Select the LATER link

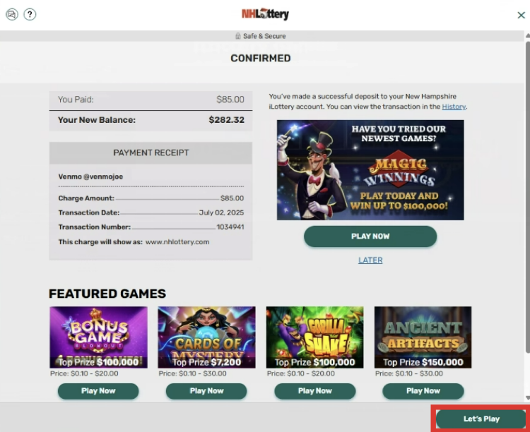(370, 260)
